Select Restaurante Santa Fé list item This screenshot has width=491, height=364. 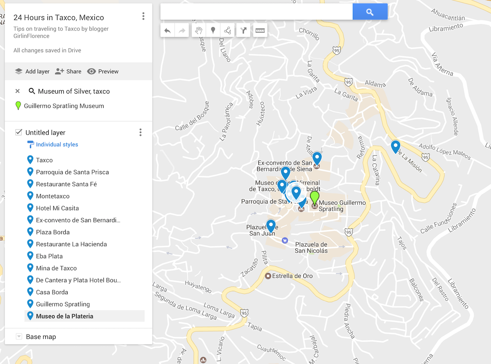[x=66, y=184]
